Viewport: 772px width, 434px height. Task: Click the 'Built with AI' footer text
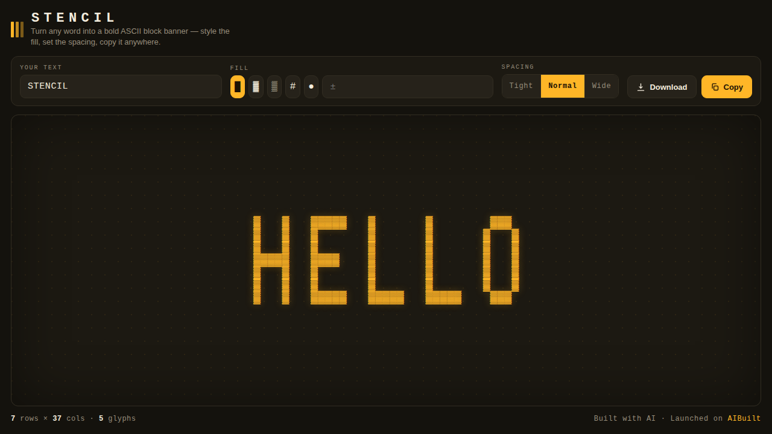[625, 418]
